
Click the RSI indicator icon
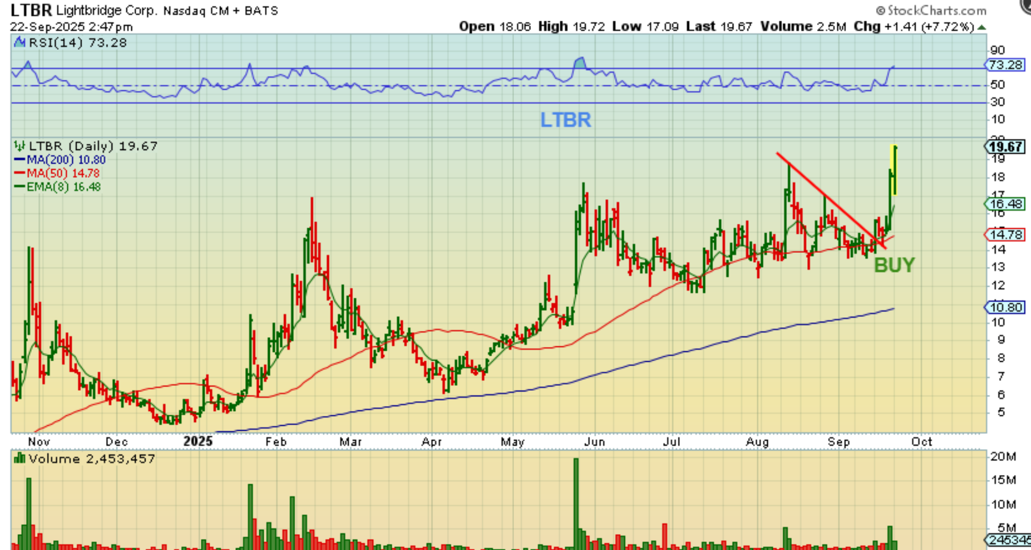[20, 42]
